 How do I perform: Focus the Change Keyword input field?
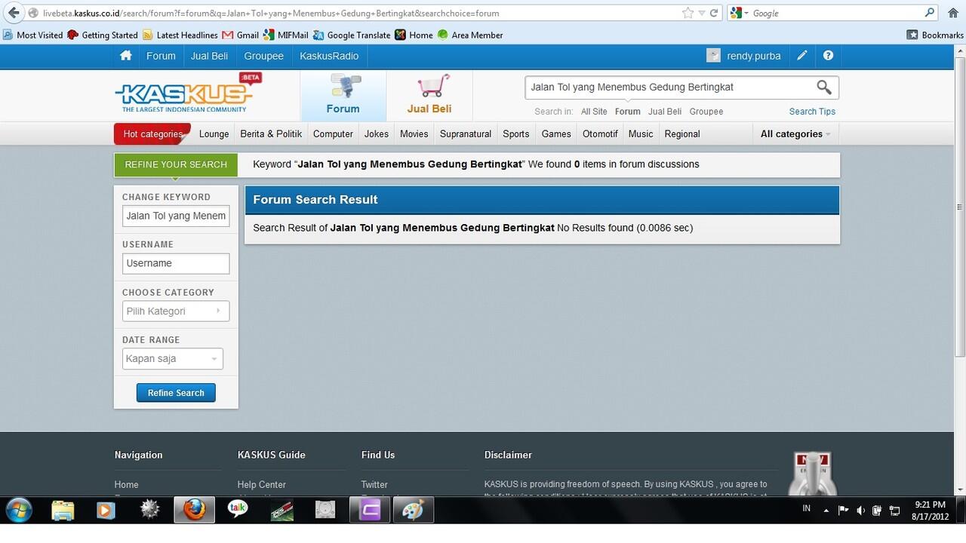click(x=176, y=216)
